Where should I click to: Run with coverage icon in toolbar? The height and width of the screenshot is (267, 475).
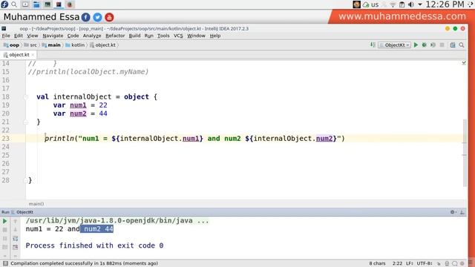click(x=433, y=44)
